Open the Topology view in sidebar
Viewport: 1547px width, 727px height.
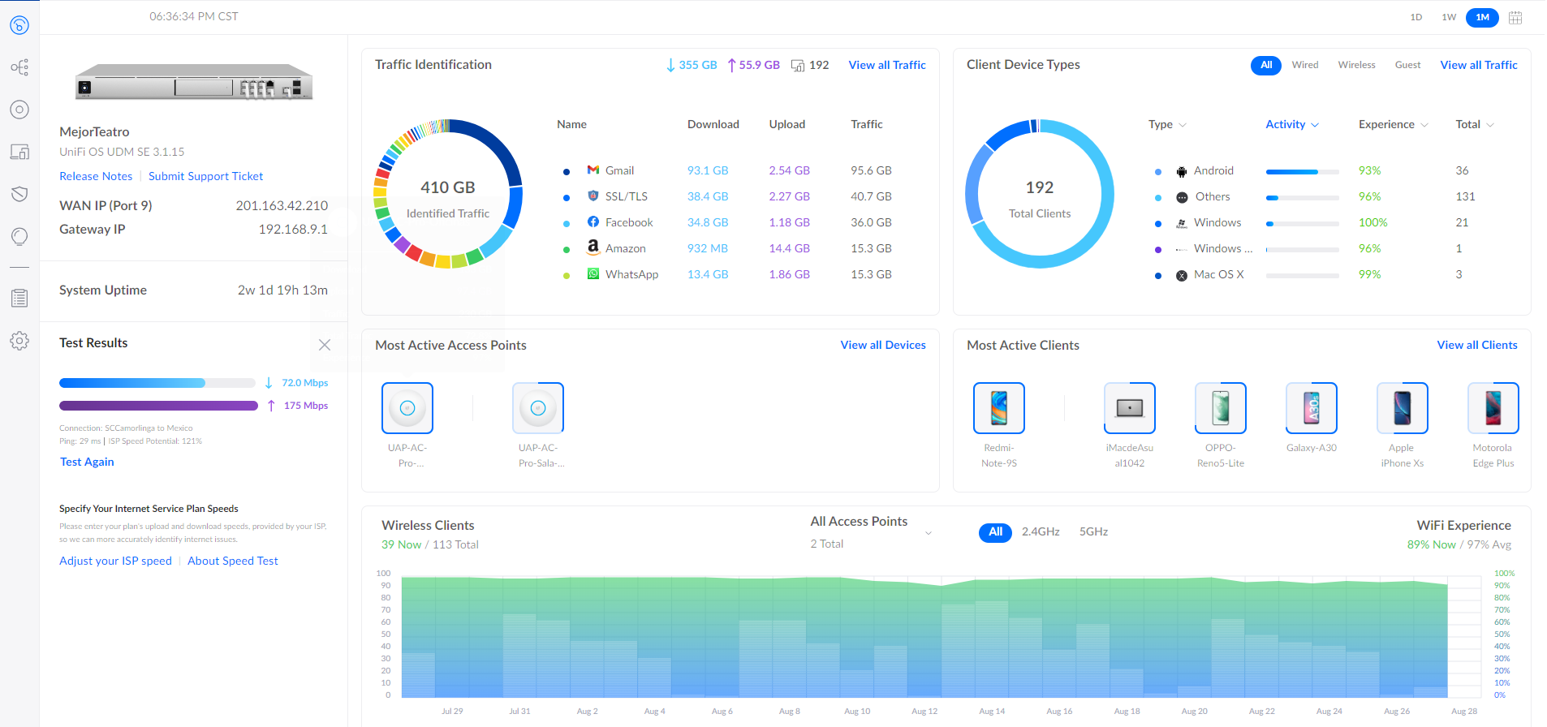coord(19,67)
